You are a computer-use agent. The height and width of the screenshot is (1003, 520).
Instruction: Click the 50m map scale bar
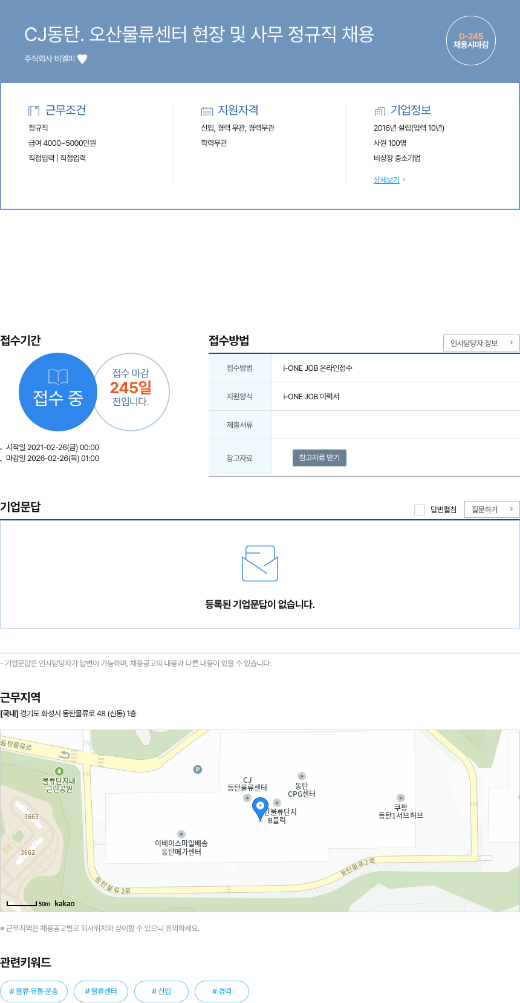[x=22, y=904]
